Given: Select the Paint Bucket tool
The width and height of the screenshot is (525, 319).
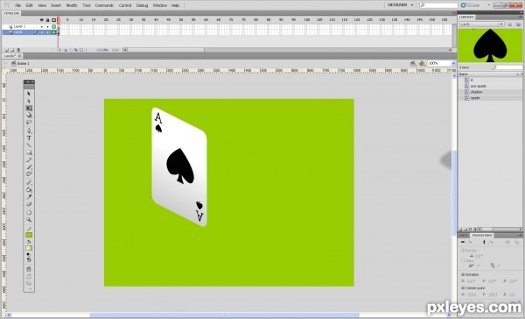Looking at the screenshot, I should tap(29, 189).
